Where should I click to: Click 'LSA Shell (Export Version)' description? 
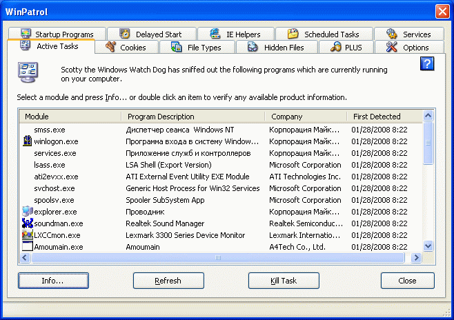(168, 165)
